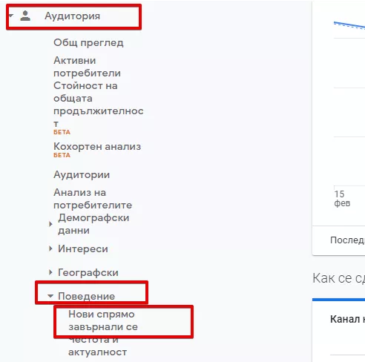This screenshot has height=362, width=365.
Task: Expand Демографски данни arrow
Action: click(50, 224)
